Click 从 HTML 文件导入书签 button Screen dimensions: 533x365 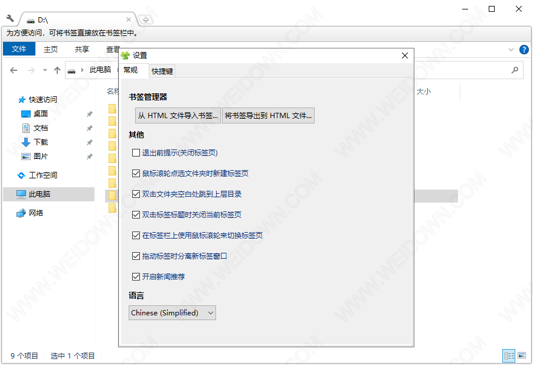[x=178, y=116]
